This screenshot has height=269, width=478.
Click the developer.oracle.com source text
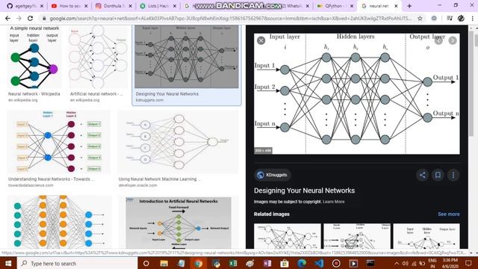click(137, 185)
